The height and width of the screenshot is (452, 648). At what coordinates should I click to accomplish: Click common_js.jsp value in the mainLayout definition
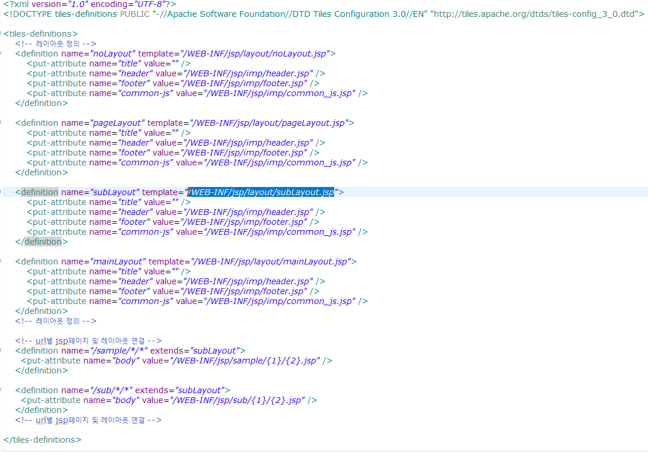pyautogui.click(x=280, y=302)
